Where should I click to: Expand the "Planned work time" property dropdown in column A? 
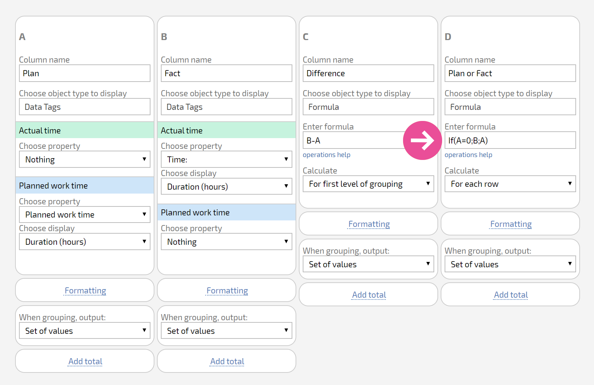[x=85, y=214]
